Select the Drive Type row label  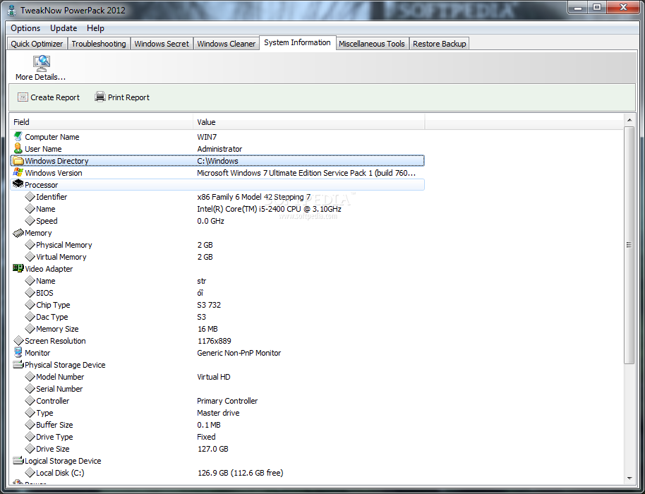54,437
